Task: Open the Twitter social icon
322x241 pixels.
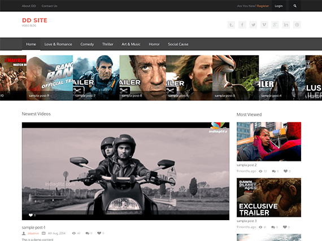Action: (253, 25)
